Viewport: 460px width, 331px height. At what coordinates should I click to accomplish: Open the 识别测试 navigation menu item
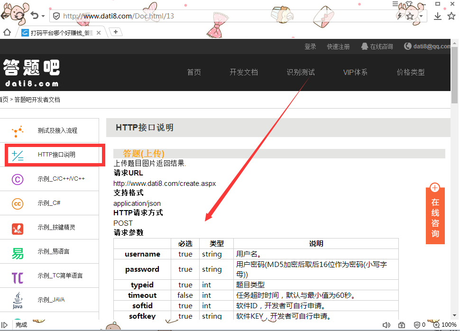301,72
